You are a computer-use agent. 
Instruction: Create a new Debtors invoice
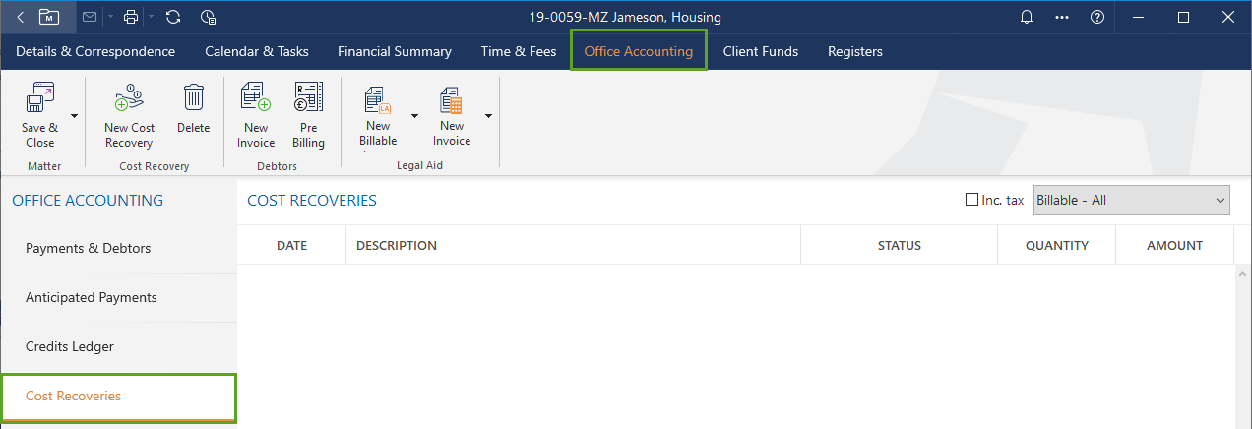pyautogui.click(x=255, y=99)
